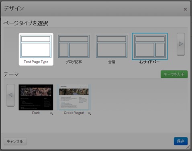Click the dialog resize grip corner
The height and width of the screenshot is (151, 192).
point(188,147)
